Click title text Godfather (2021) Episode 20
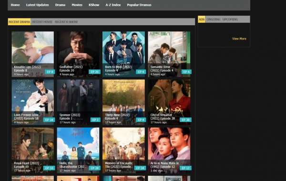The width and height of the screenshot is (286, 181). [x=71, y=69]
